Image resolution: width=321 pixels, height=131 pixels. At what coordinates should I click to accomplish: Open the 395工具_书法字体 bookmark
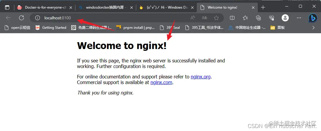pos(204,28)
